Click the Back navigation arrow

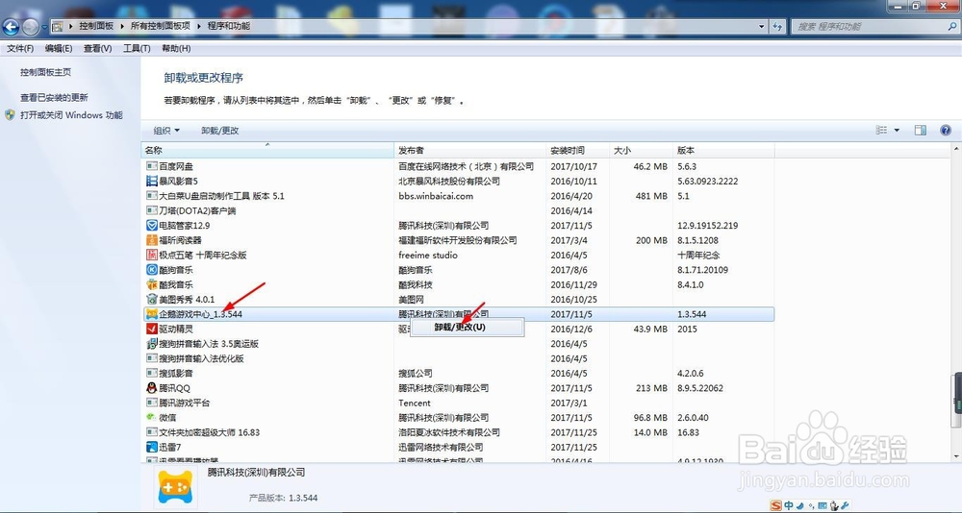[11, 26]
